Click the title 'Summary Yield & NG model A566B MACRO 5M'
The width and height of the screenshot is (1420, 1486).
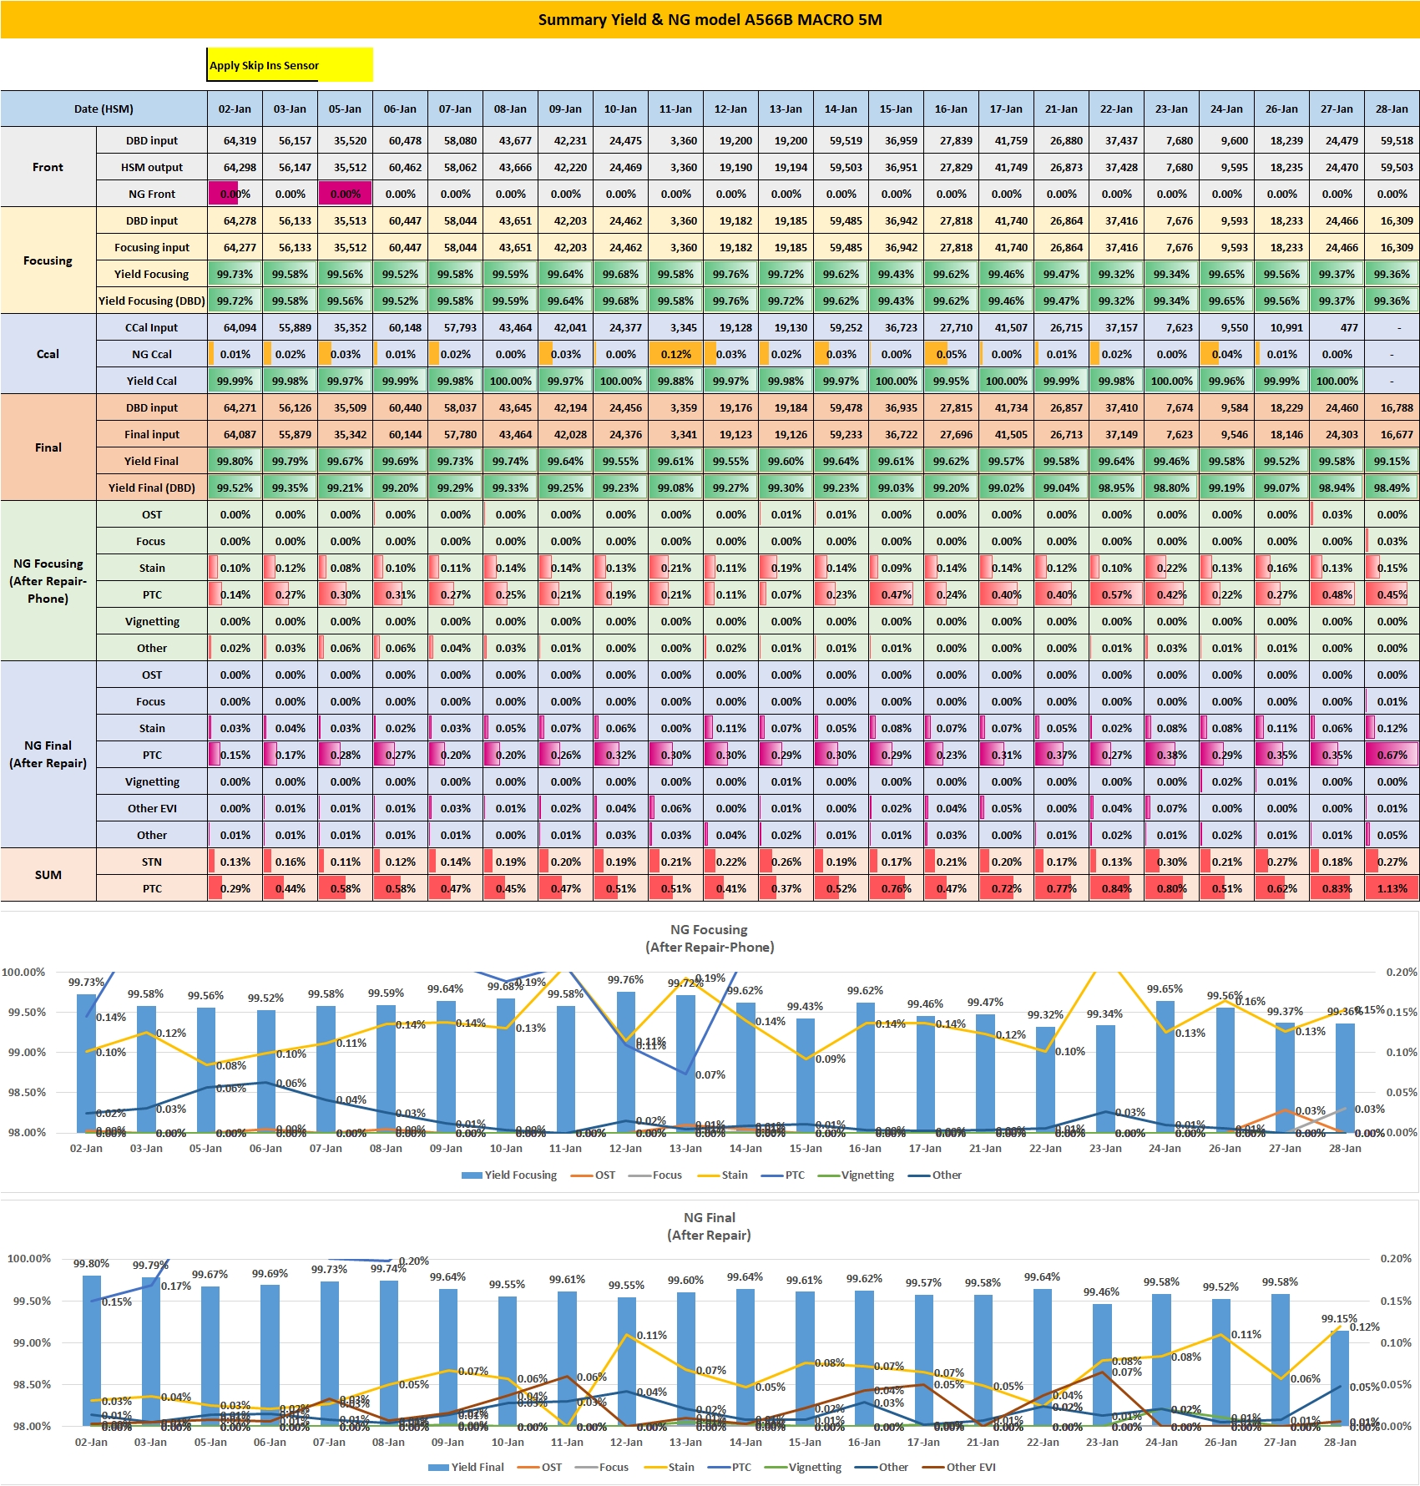coord(710,19)
